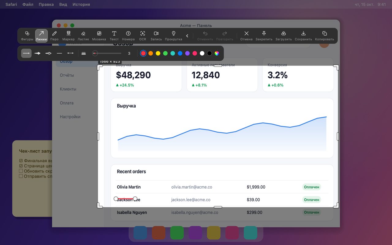This screenshot has width=392, height=245.
Task: Choose the Текст text tool
Action: coord(114,36)
